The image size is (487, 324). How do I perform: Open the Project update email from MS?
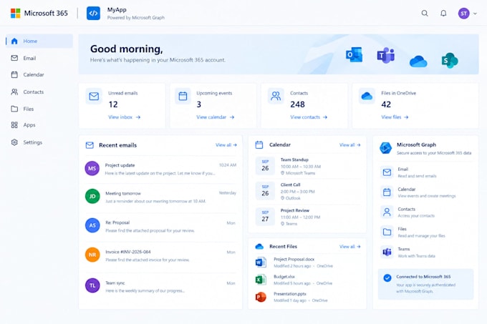point(160,169)
